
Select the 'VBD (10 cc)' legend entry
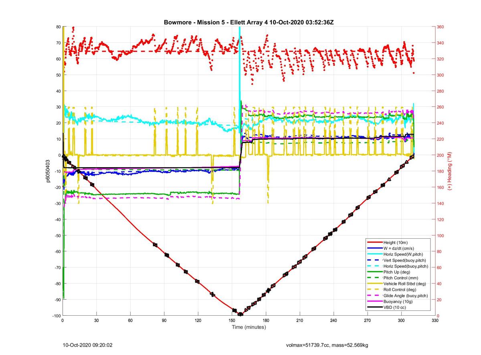pyautogui.click(x=395, y=307)
